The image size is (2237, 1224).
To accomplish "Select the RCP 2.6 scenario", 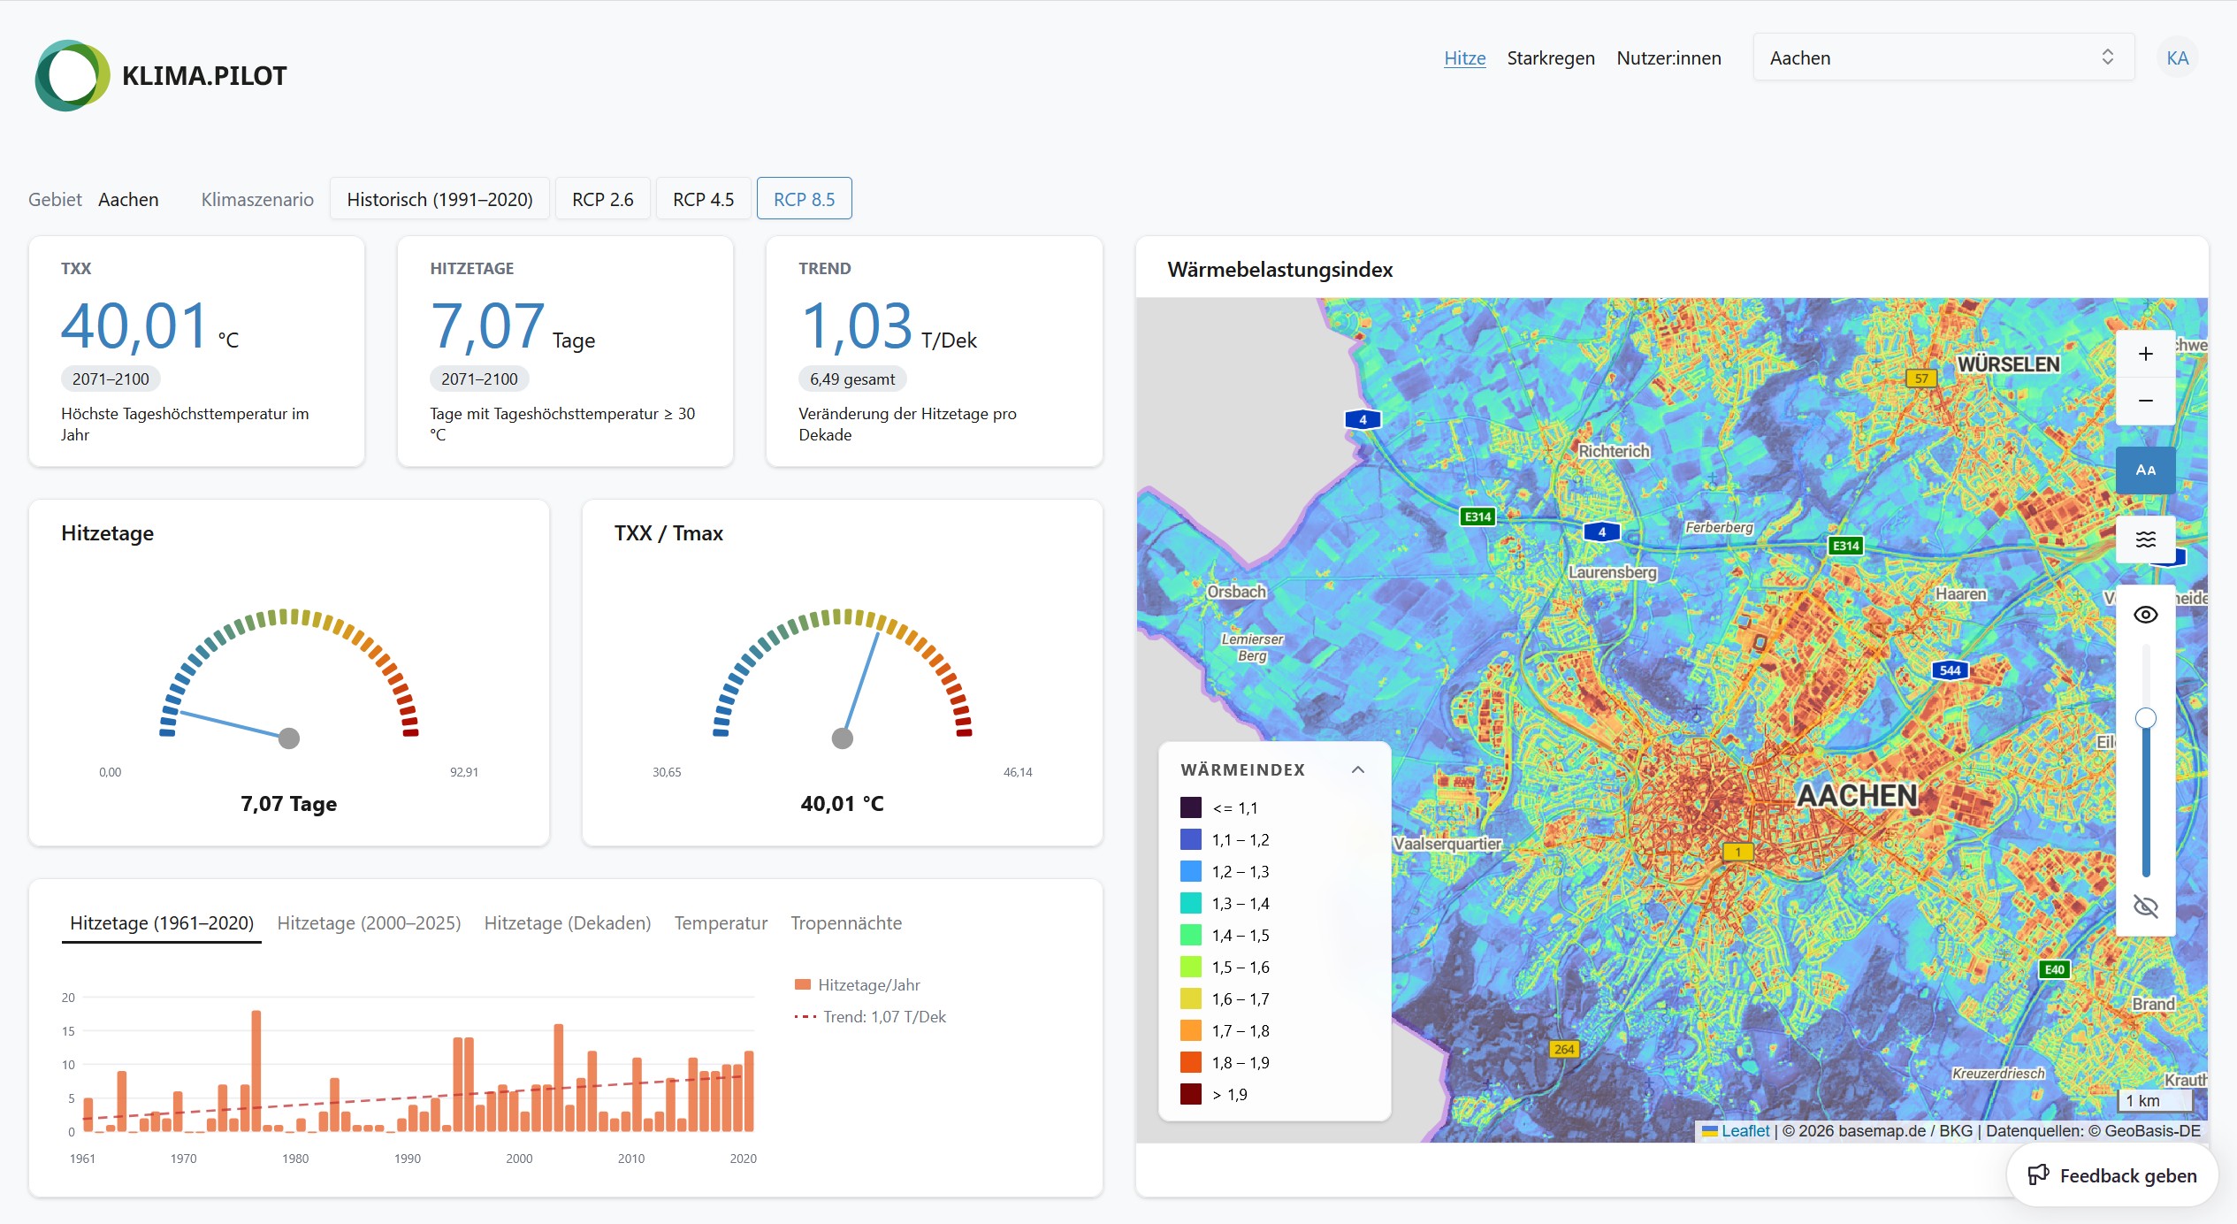I will coord(602,199).
